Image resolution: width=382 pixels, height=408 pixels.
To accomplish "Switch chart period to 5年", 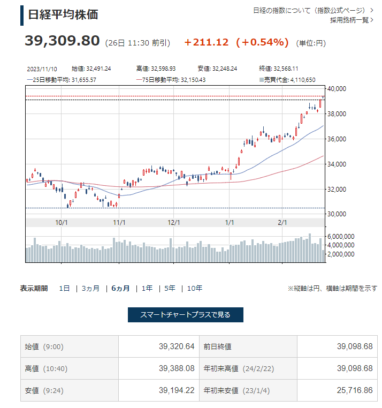I will click(x=170, y=288).
